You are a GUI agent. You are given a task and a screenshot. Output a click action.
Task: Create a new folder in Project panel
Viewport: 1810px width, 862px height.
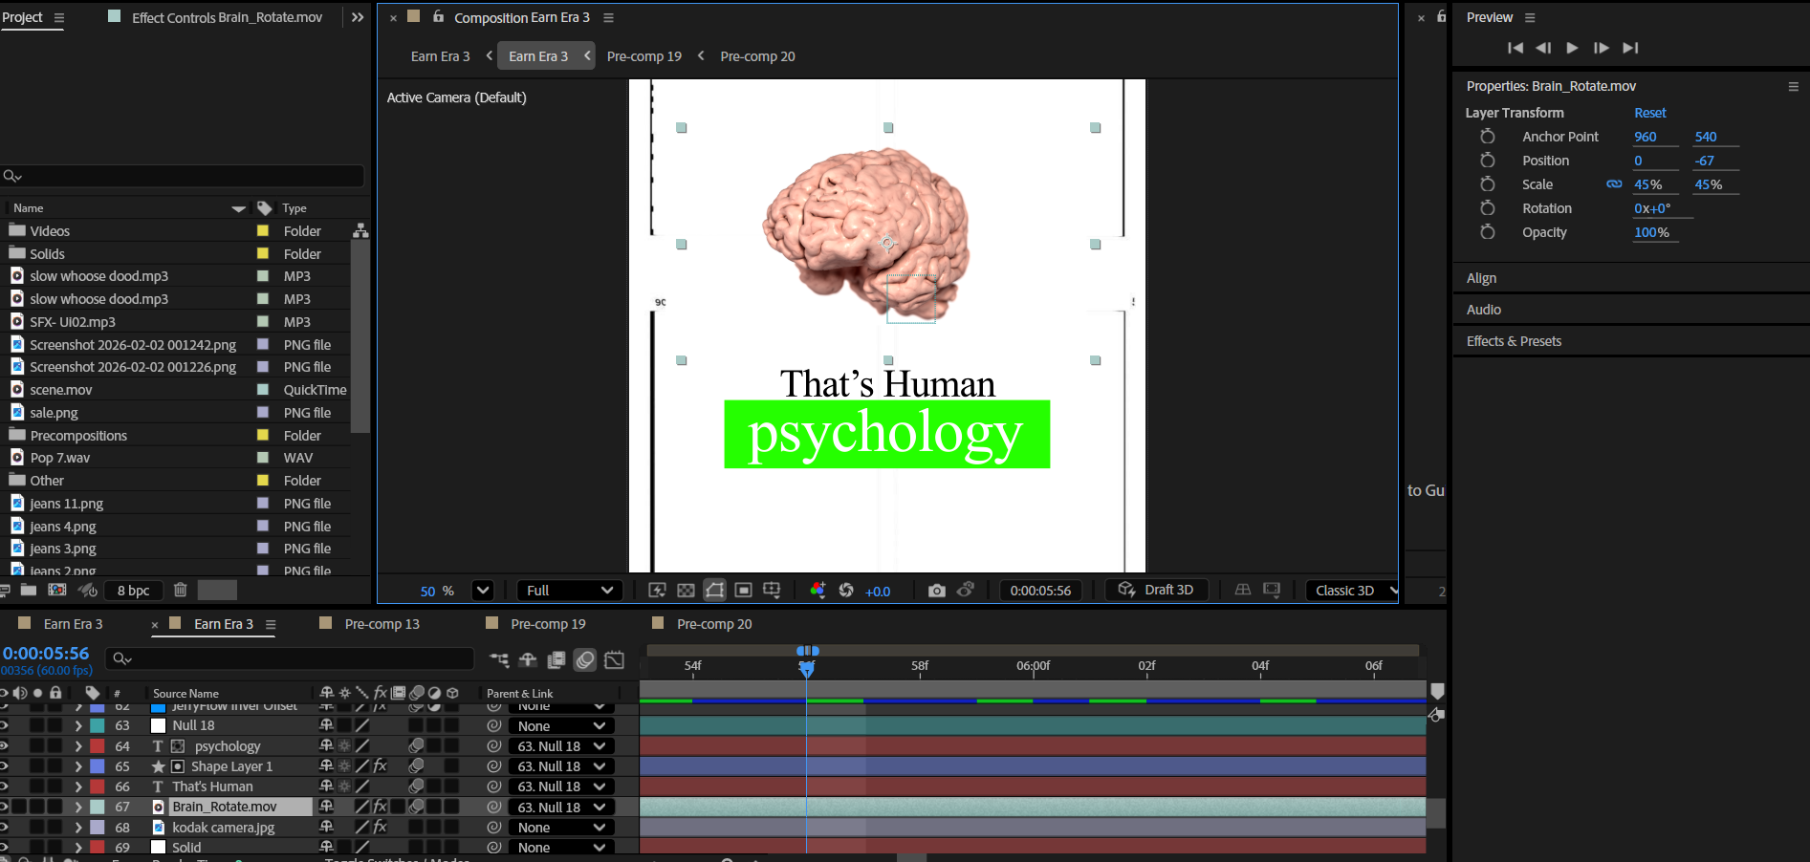[29, 591]
